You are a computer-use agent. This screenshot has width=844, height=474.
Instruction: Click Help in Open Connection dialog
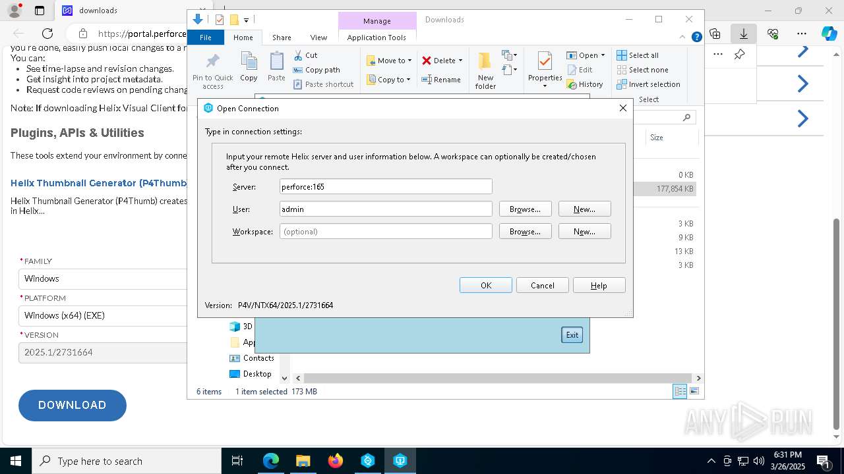click(x=599, y=285)
